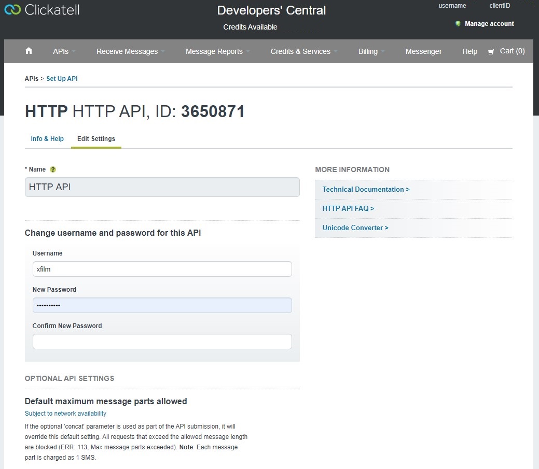Open the Messenger menu item
The width and height of the screenshot is (539, 469).
pos(423,51)
